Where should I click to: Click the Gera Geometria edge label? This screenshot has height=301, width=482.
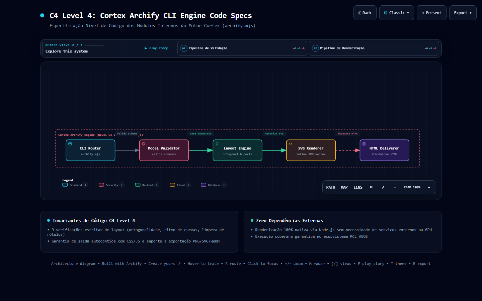tap(200, 133)
